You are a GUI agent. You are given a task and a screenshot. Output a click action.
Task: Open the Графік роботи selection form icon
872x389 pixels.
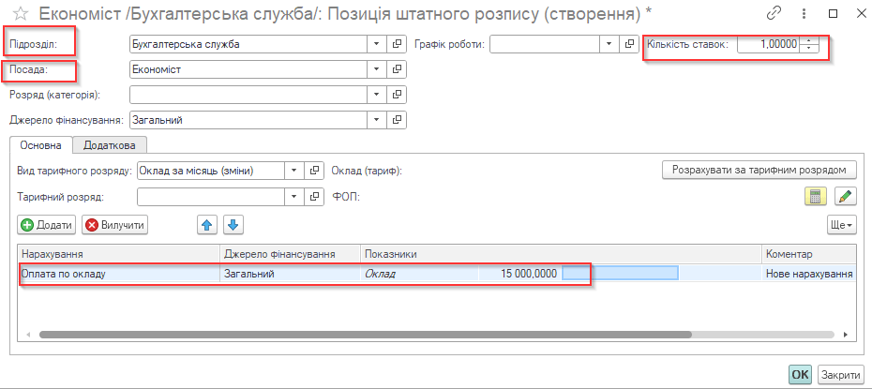tap(629, 44)
